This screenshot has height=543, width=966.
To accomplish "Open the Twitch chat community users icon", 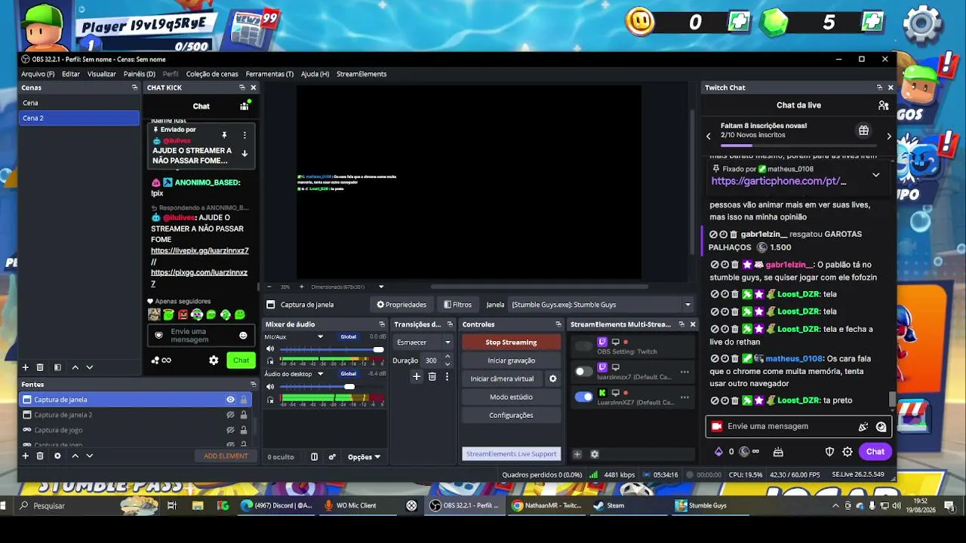I will coord(884,106).
